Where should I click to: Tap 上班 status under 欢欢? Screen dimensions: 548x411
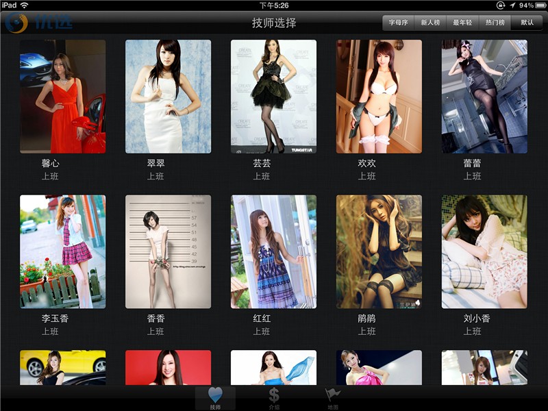click(366, 176)
